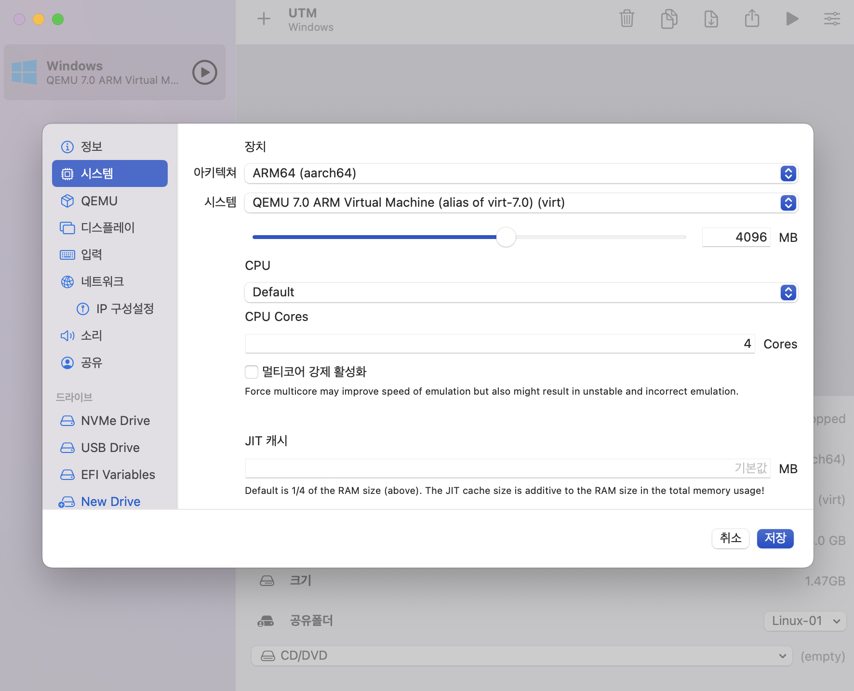Select the Windows VM logo in sidebar
The image size is (854, 691).
click(24, 72)
